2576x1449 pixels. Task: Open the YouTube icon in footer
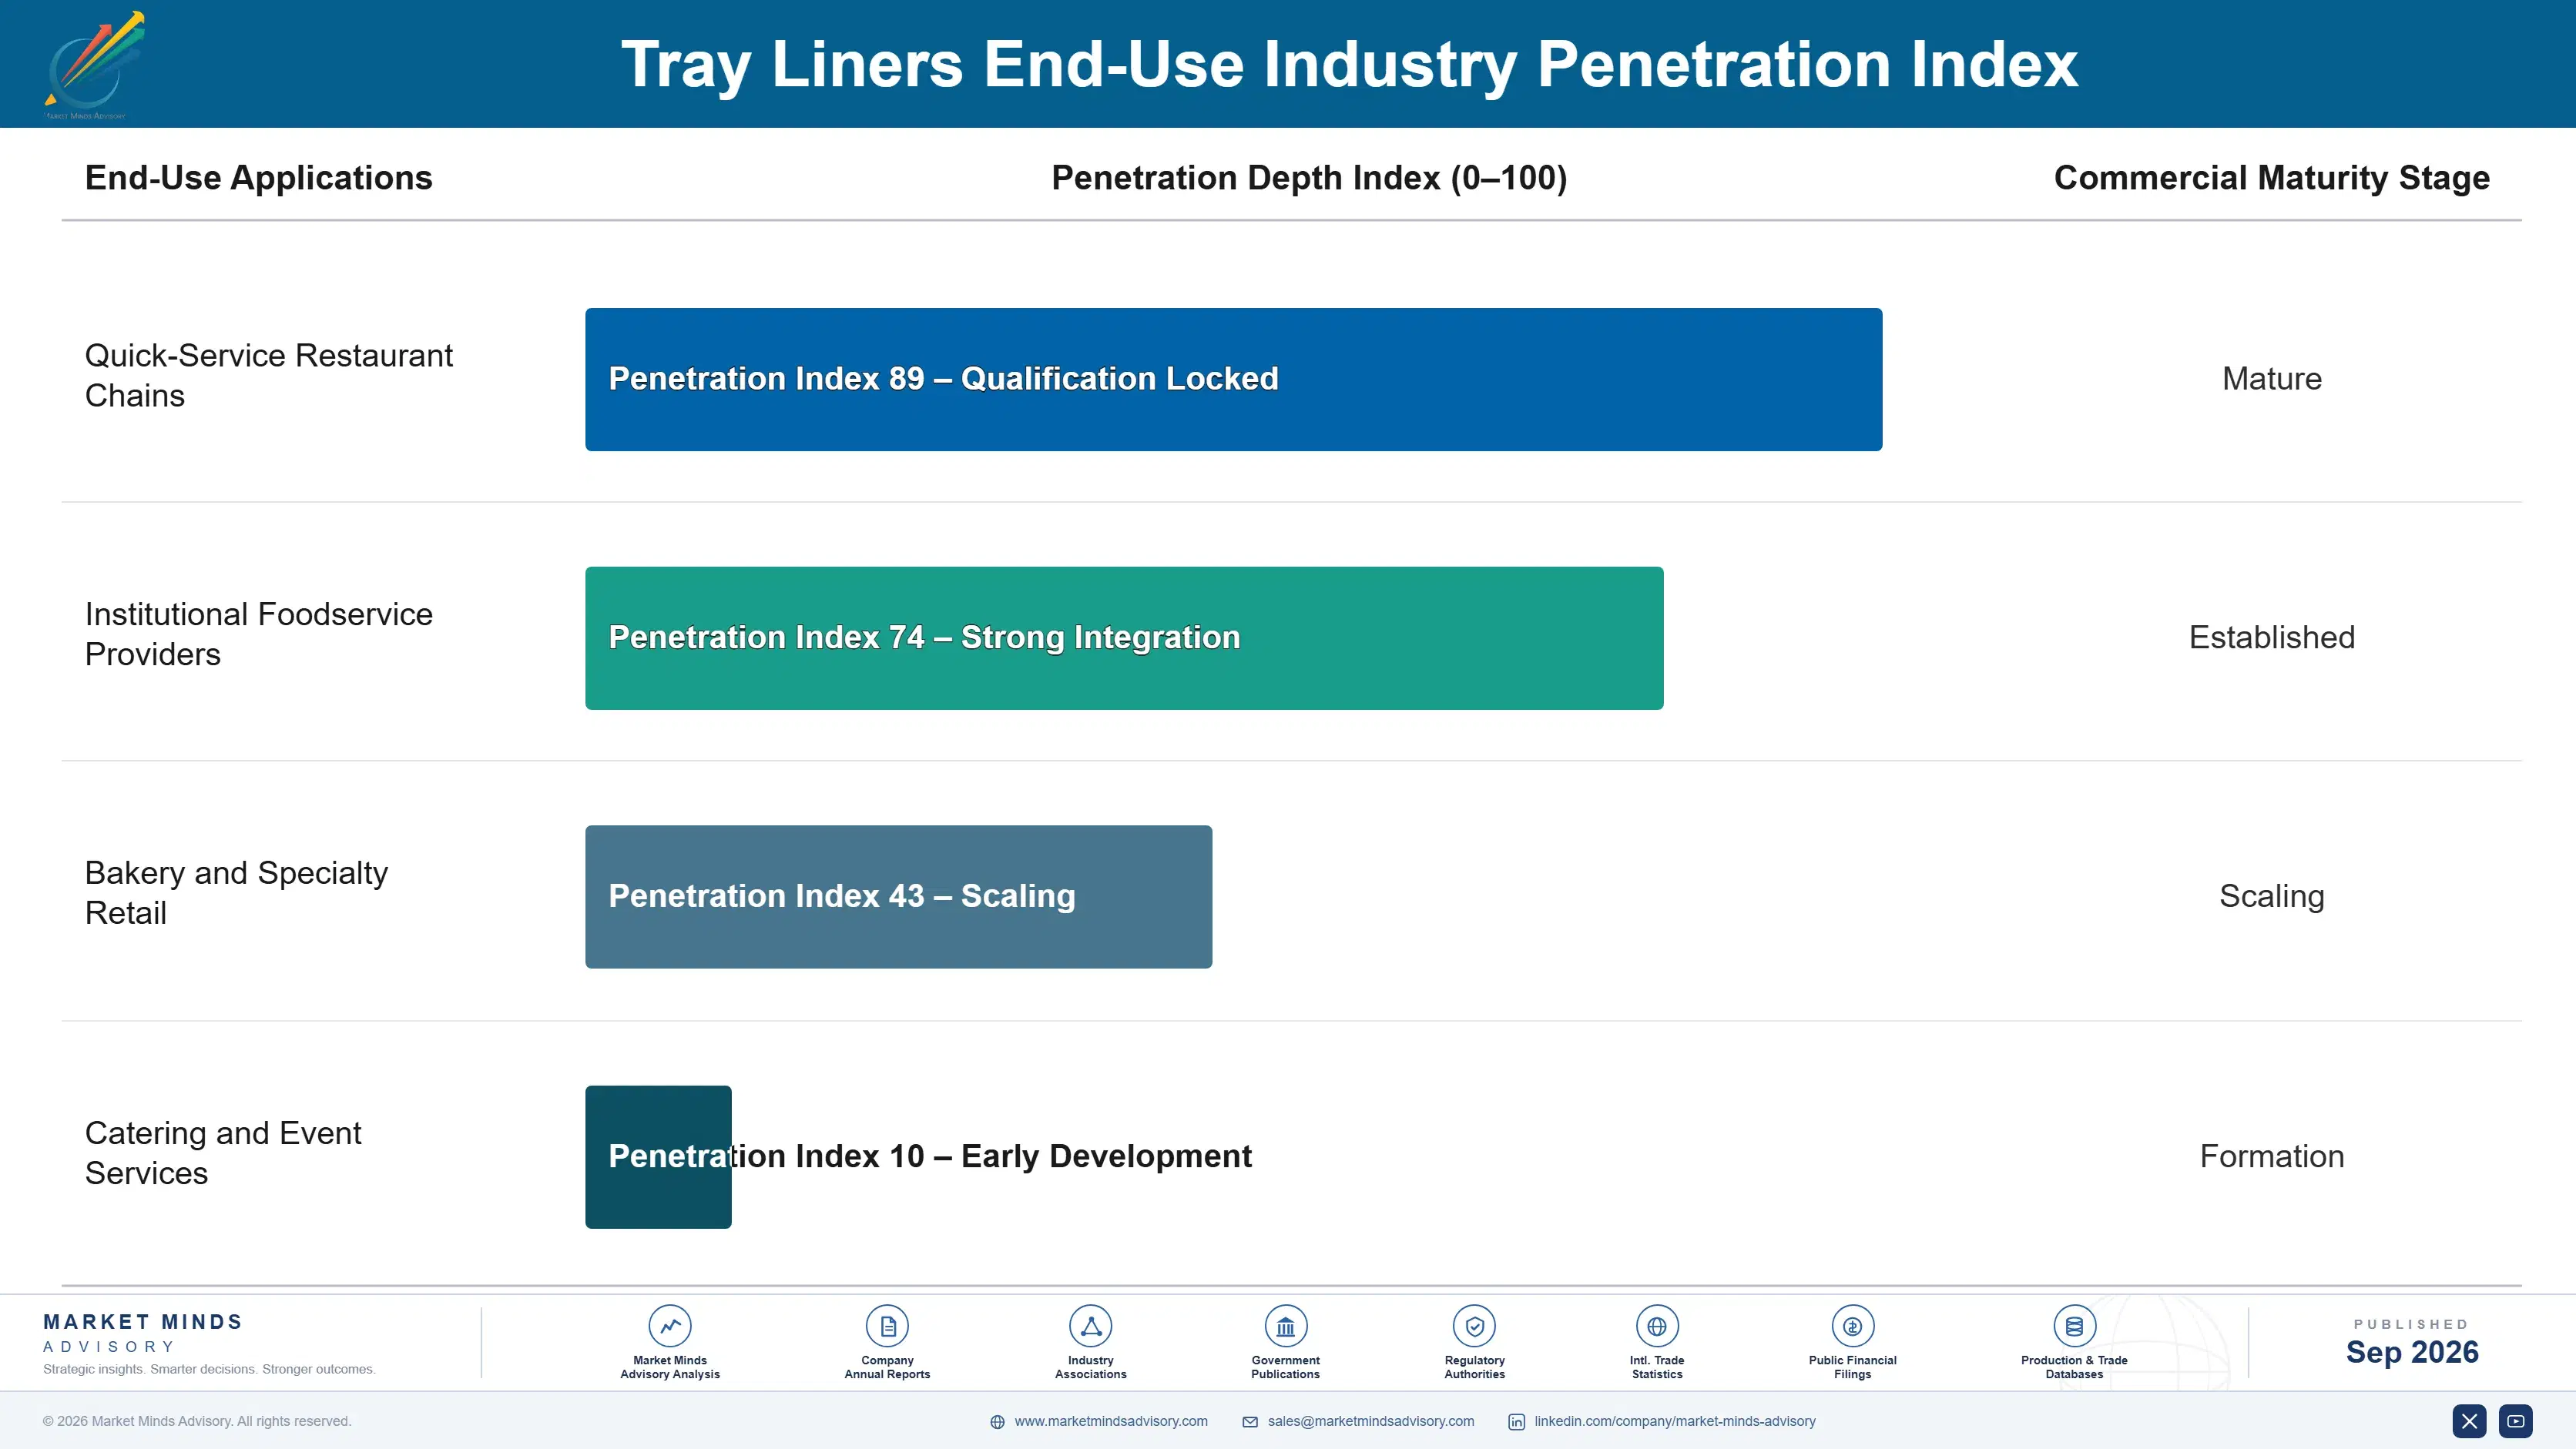[x=2516, y=1421]
